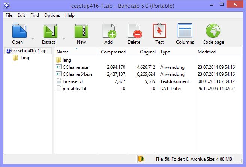Click original size 6,265,624

click(x=146, y=74)
